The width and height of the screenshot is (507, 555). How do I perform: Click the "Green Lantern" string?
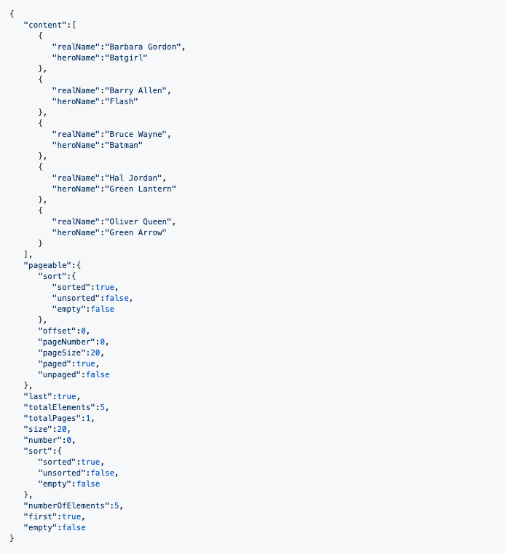click(x=140, y=189)
